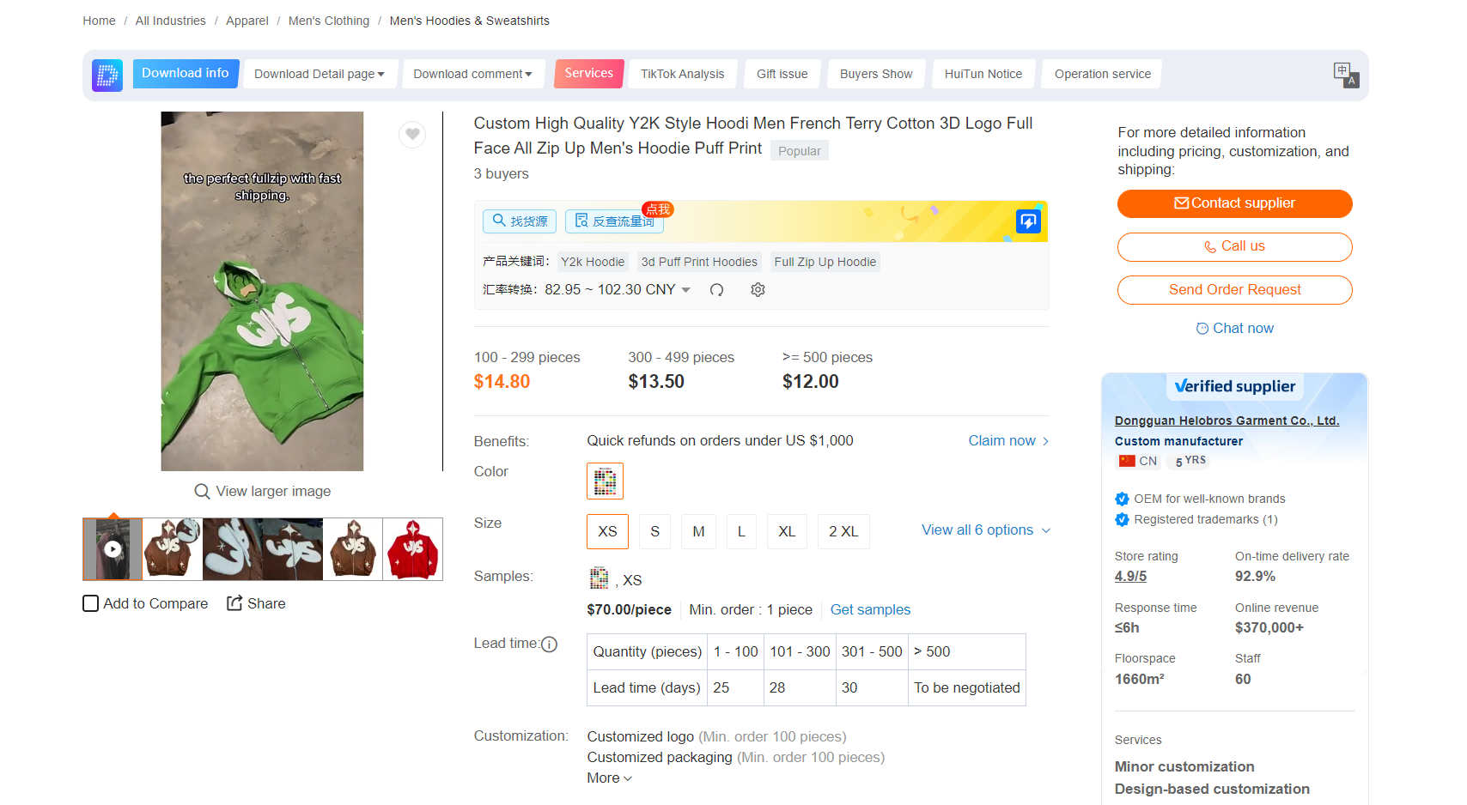Image resolution: width=1467 pixels, height=805 pixels.
Task: Click the blue screen-share icon in yellow banner
Action: (x=1028, y=221)
